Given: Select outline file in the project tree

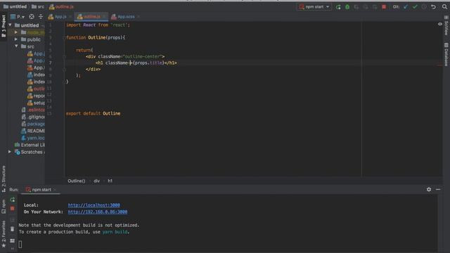Looking at the screenshot, I should pos(36,89).
